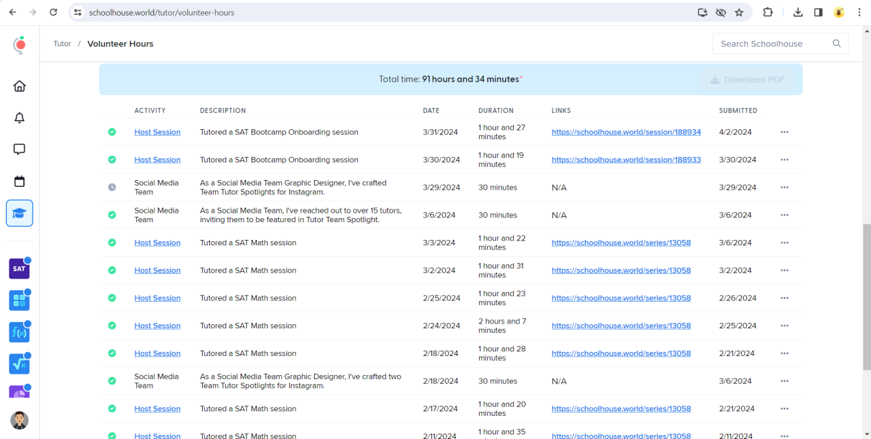
Task: Bookmark this page with star icon
Action: [x=739, y=12]
